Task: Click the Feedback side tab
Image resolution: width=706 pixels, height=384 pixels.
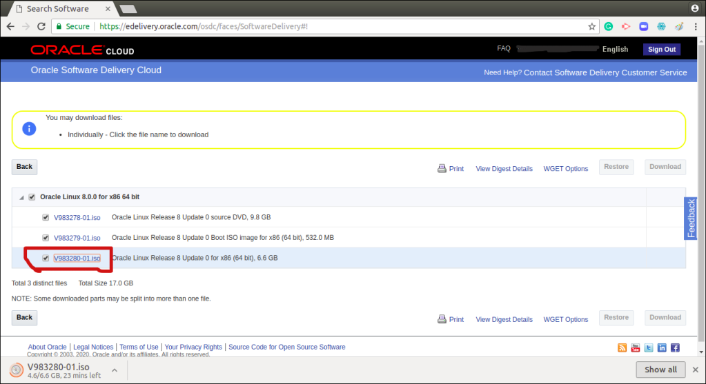Action: (691, 218)
